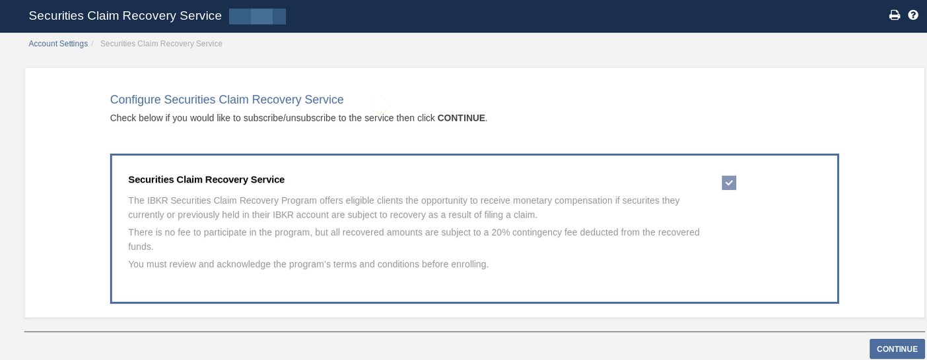This screenshot has height=360, width=927.
Task: Click the printer icon in header
Action: (895, 15)
